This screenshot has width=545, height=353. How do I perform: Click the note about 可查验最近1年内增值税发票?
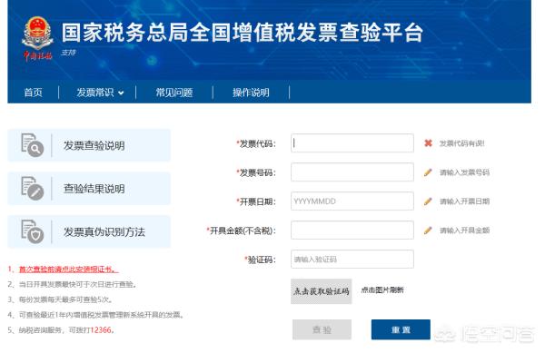[x=101, y=315]
